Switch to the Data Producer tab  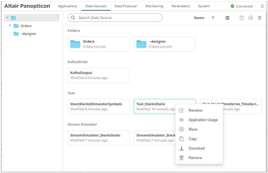pyautogui.click(x=126, y=6)
